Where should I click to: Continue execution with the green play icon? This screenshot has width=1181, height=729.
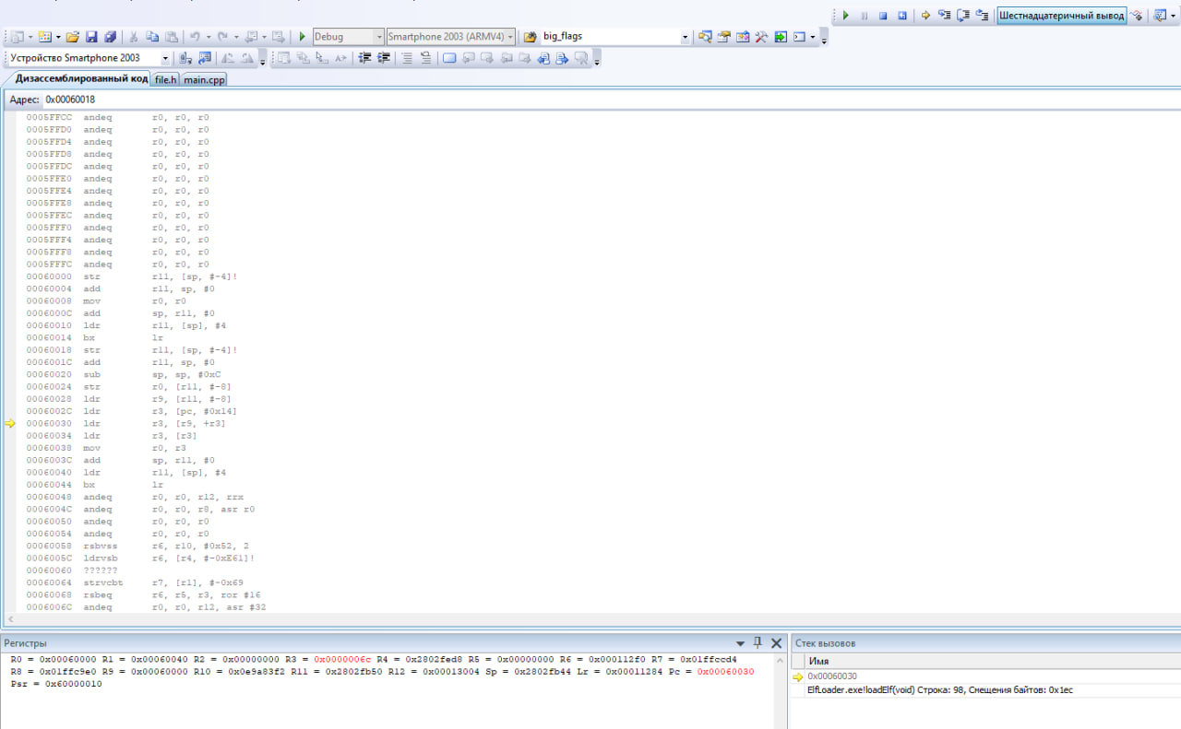[845, 15]
